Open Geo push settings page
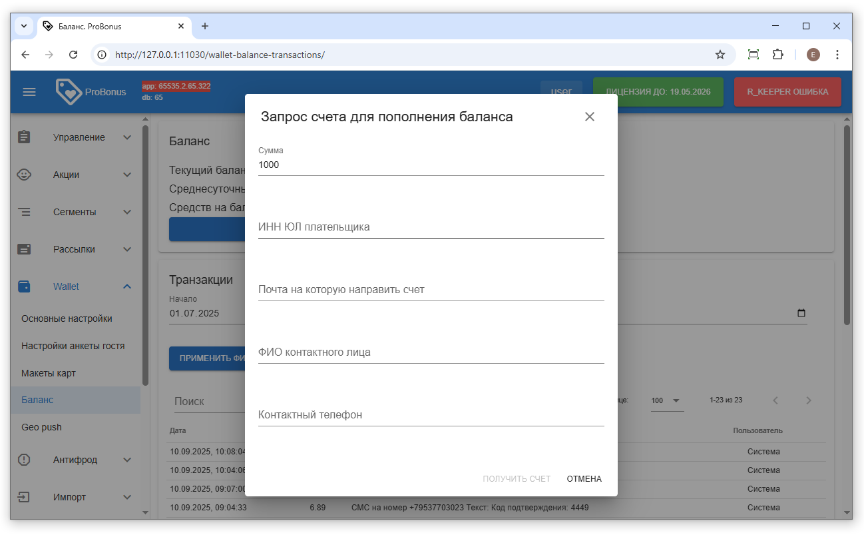The image size is (864, 535). pyautogui.click(x=41, y=427)
